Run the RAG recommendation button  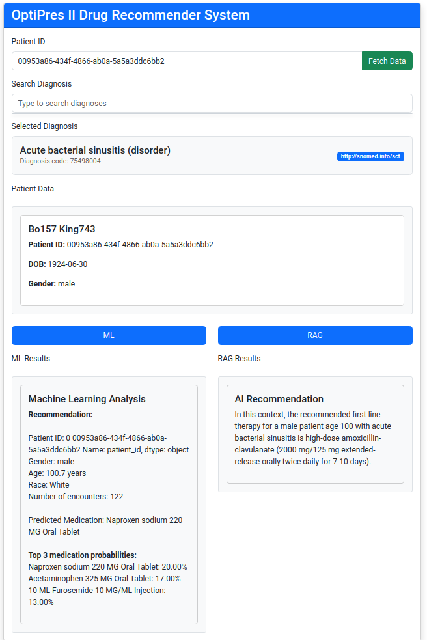click(x=315, y=335)
